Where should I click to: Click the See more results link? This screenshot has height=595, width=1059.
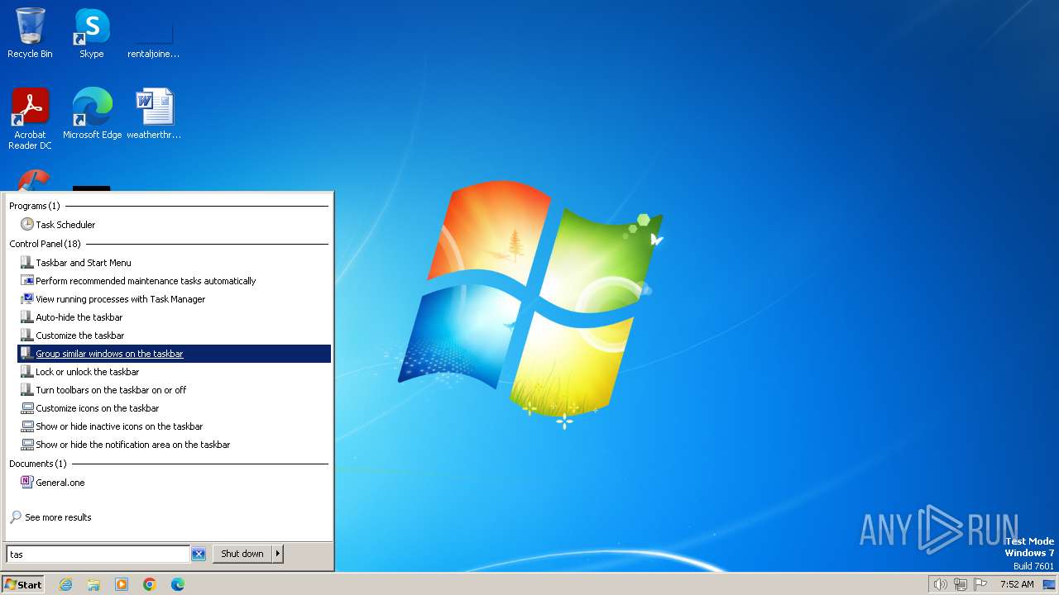(x=58, y=517)
